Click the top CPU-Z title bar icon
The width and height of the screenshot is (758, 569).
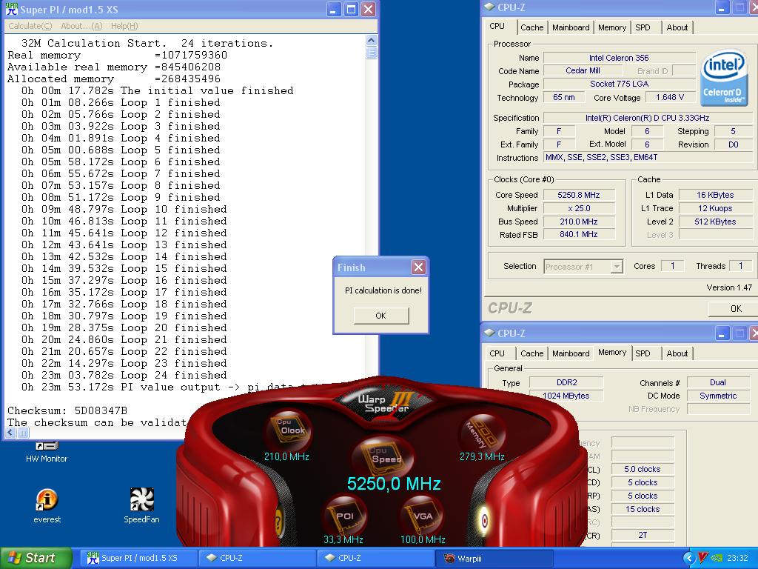(490, 7)
